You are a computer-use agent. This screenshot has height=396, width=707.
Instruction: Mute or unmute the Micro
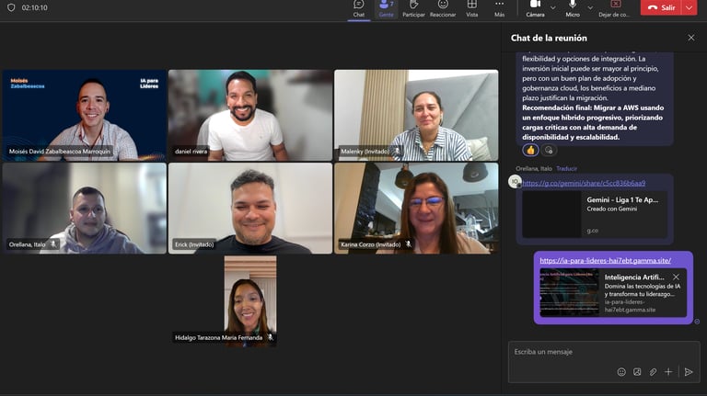point(573,9)
